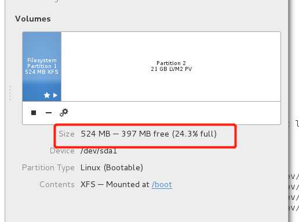Click the Device field label
The image size is (299, 222).
point(62,151)
